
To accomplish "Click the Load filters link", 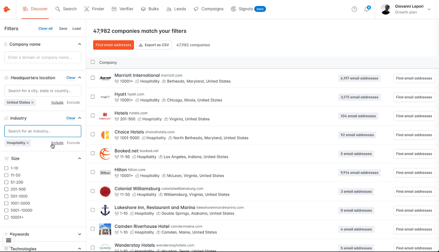I will pos(76,28).
